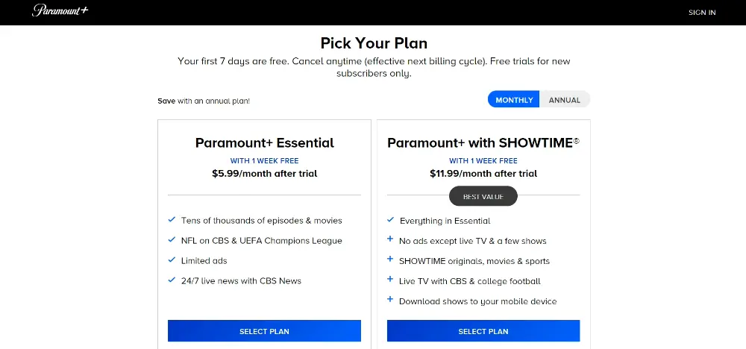Click plus icon next to Download shows
Viewport: 746px width, 349px height.
tap(390, 299)
